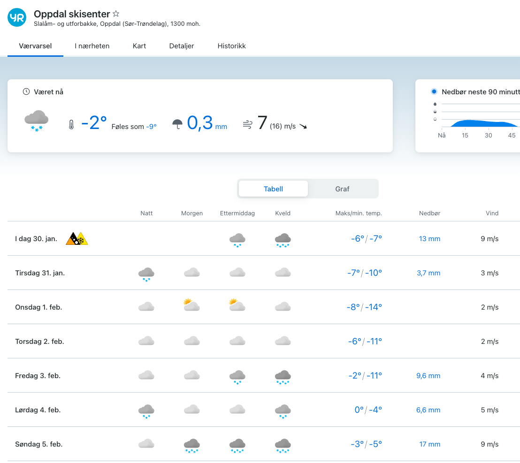
Task: Switch to Tabell view
Action: tap(273, 189)
